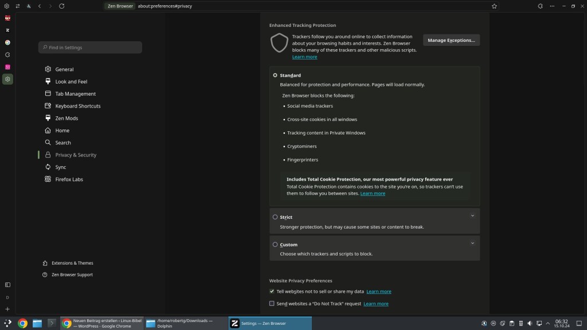Click the paused media icon in the system tray
Viewport: 587px width, 330px height.
(x=494, y=323)
